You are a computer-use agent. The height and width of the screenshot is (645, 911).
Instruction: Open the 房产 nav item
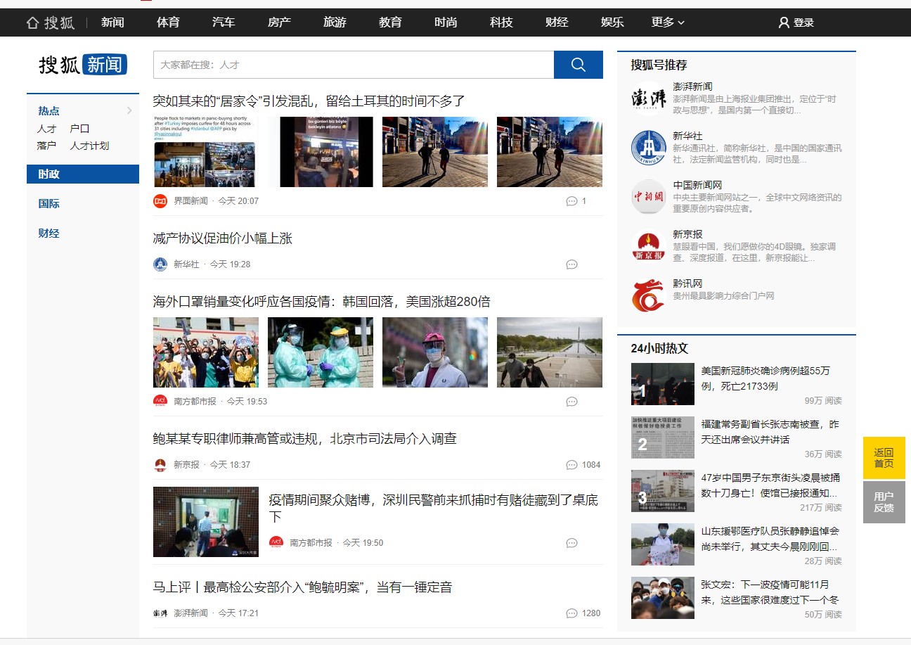click(279, 23)
